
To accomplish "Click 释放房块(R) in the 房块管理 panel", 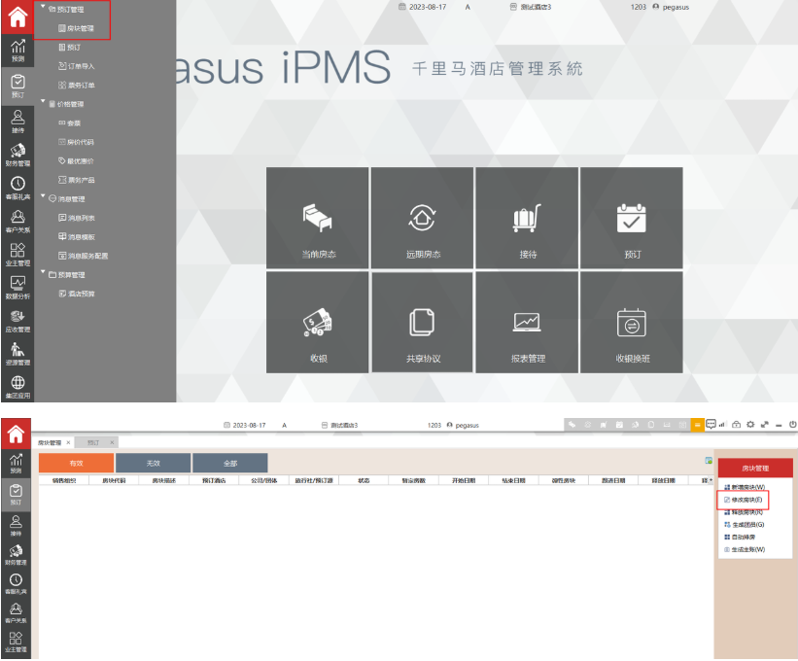I will tap(744, 512).
